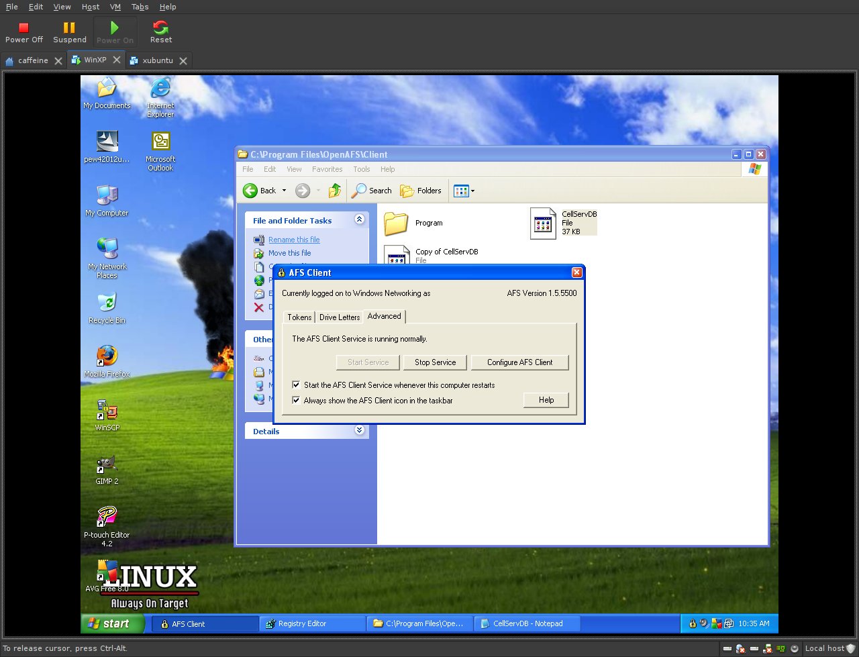Open the Windows XP Start button
Viewport: 859px width, 657px height.
113,623
